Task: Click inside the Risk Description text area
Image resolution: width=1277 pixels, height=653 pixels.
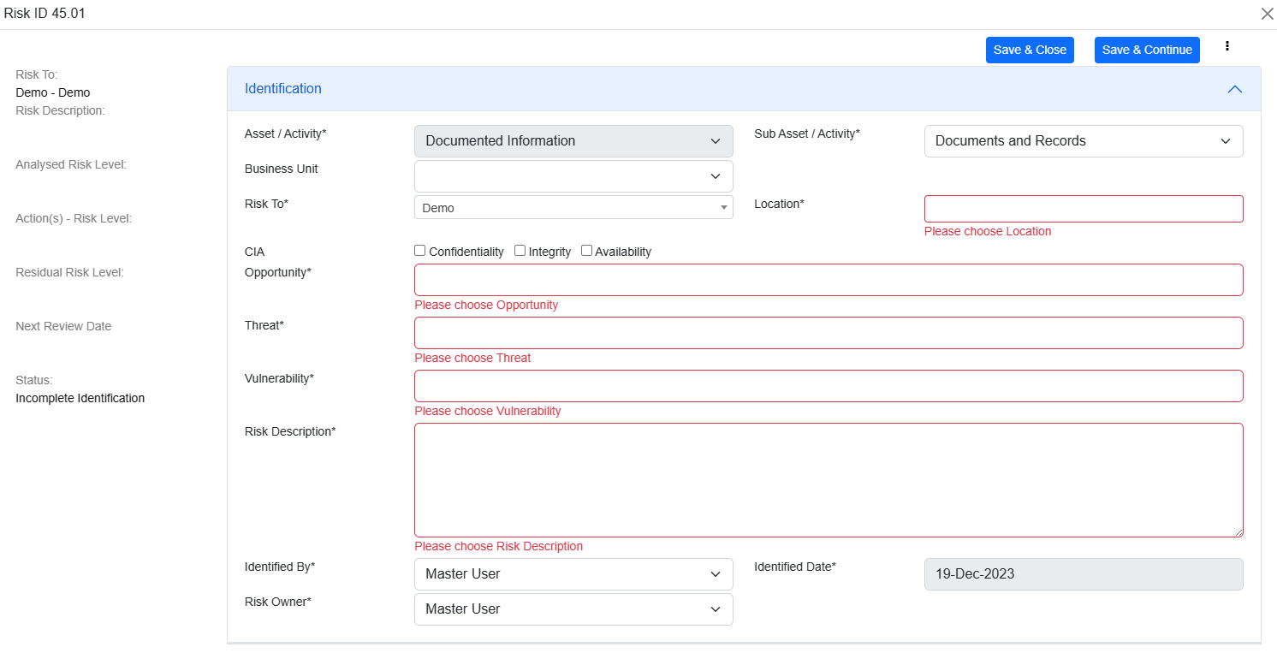Action: (x=828, y=479)
